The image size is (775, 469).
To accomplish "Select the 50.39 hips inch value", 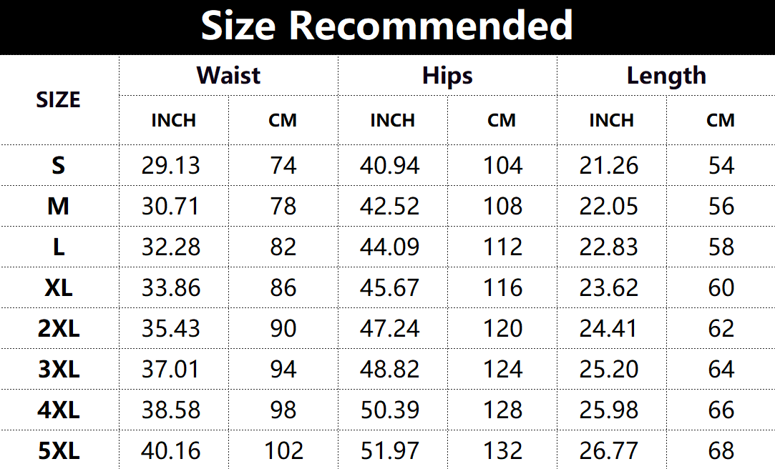I will pos(390,410).
